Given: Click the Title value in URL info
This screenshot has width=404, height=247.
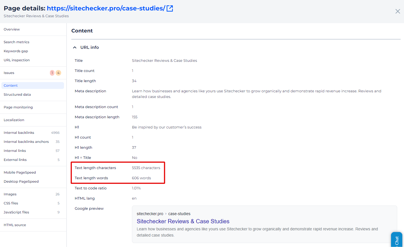Looking at the screenshot, I should pos(164,61).
